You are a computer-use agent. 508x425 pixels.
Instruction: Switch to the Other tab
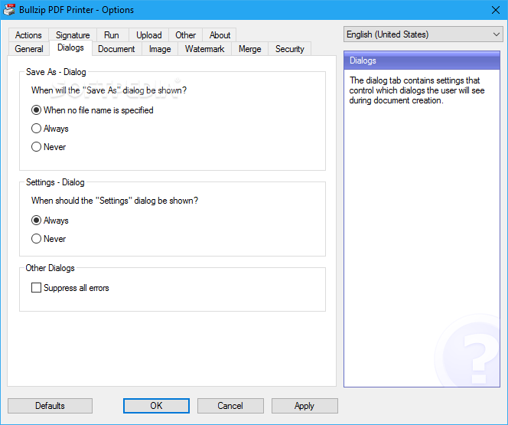point(185,35)
